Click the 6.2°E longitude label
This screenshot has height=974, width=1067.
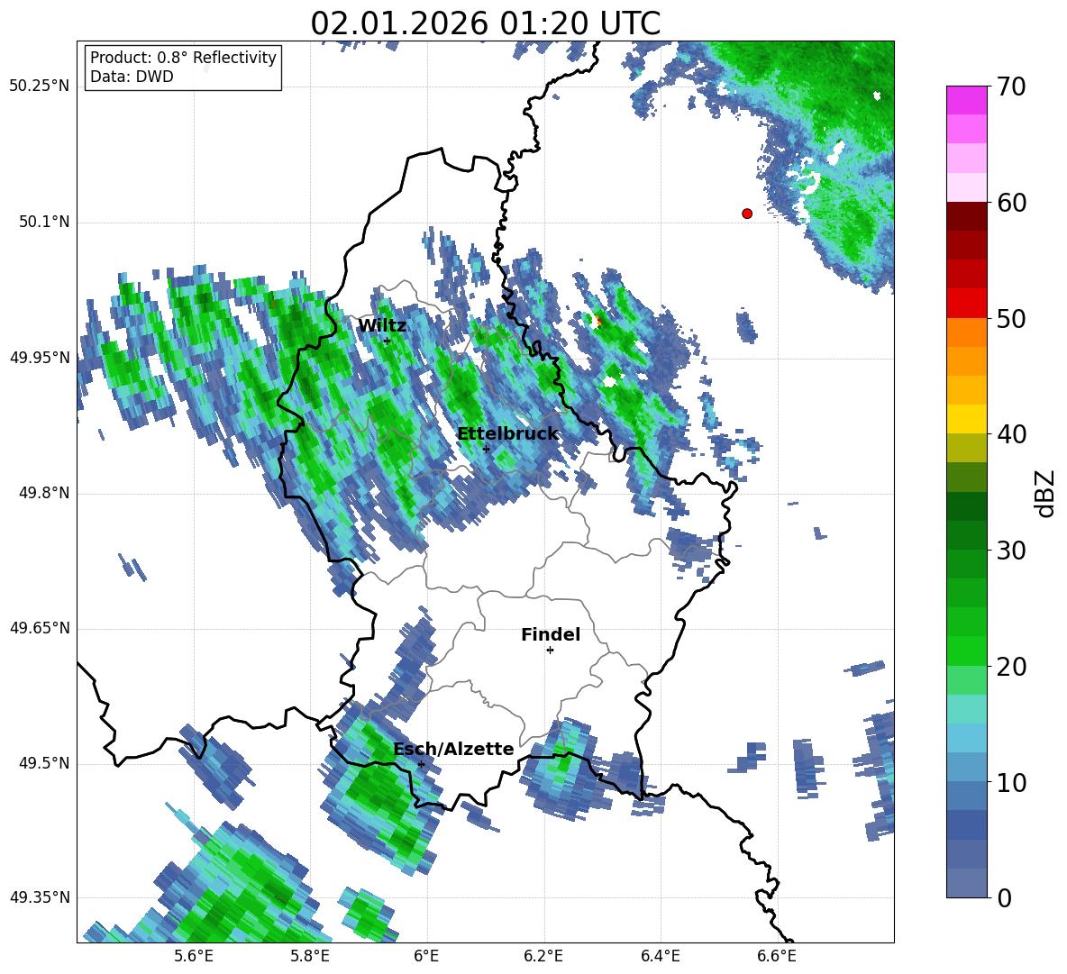point(543,956)
